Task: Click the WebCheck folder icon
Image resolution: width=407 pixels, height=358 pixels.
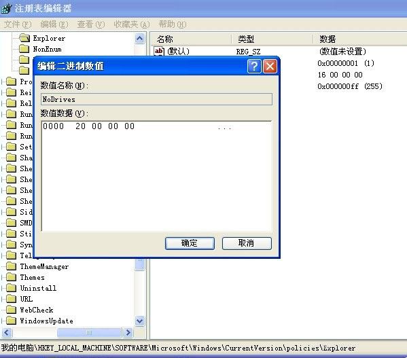Action: point(11,310)
